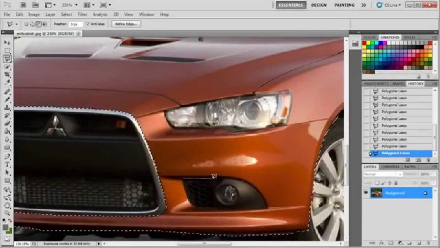Open the Image menu
The height and width of the screenshot is (248, 440).
(x=34, y=14)
